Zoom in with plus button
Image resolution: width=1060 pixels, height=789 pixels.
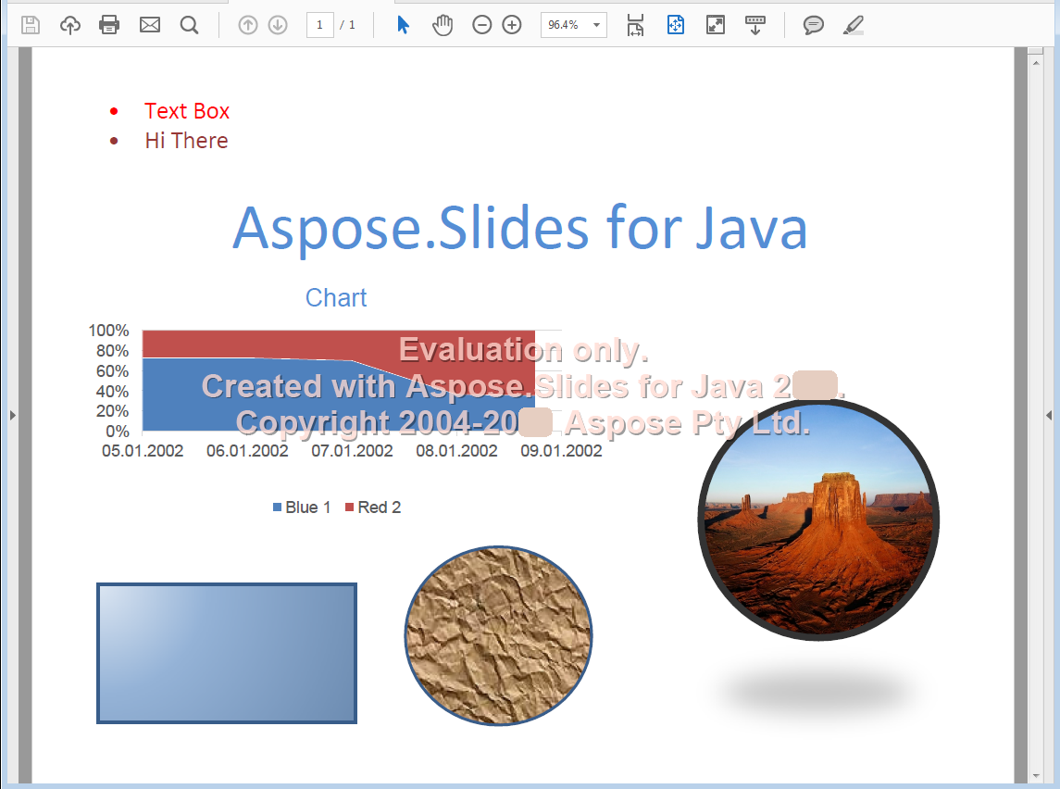[x=512, y=25]
